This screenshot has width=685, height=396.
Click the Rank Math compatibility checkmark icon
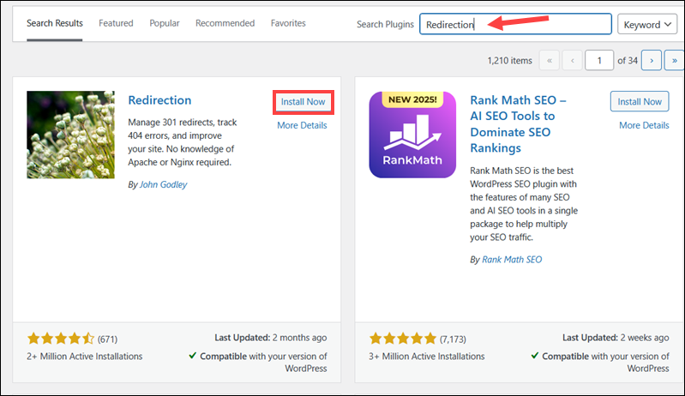(x=535, y=356)
